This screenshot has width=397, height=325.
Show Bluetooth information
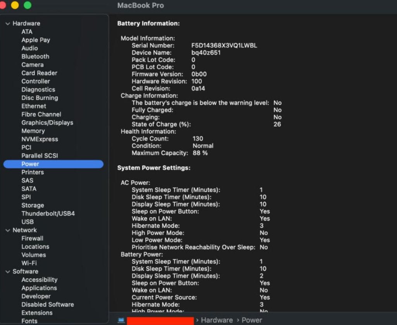tap(35, 57)
